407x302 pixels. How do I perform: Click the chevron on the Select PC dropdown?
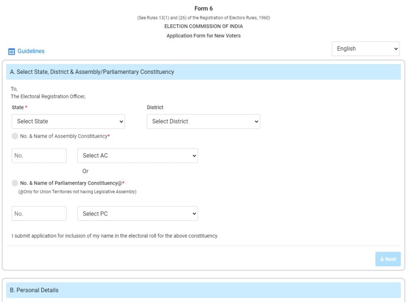tap(194, 214)
